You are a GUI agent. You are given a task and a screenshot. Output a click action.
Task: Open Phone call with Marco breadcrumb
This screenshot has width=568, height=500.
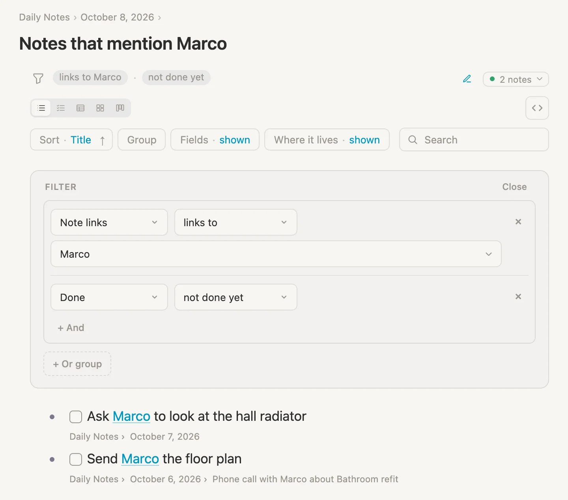305,479
